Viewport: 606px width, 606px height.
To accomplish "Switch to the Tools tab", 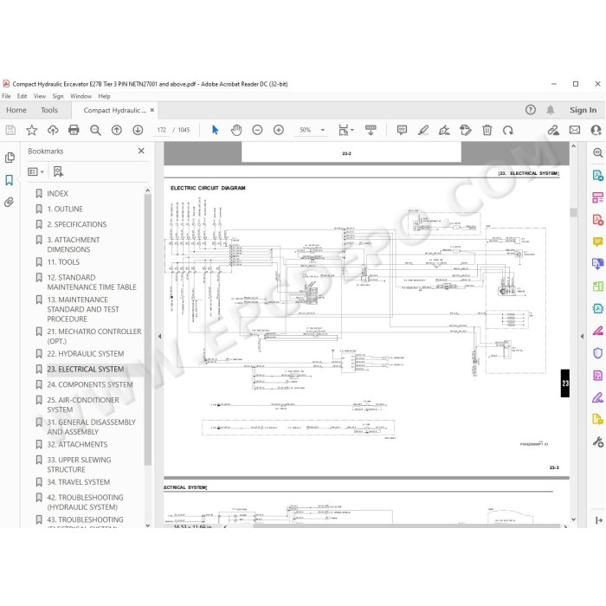I will 49,110.
